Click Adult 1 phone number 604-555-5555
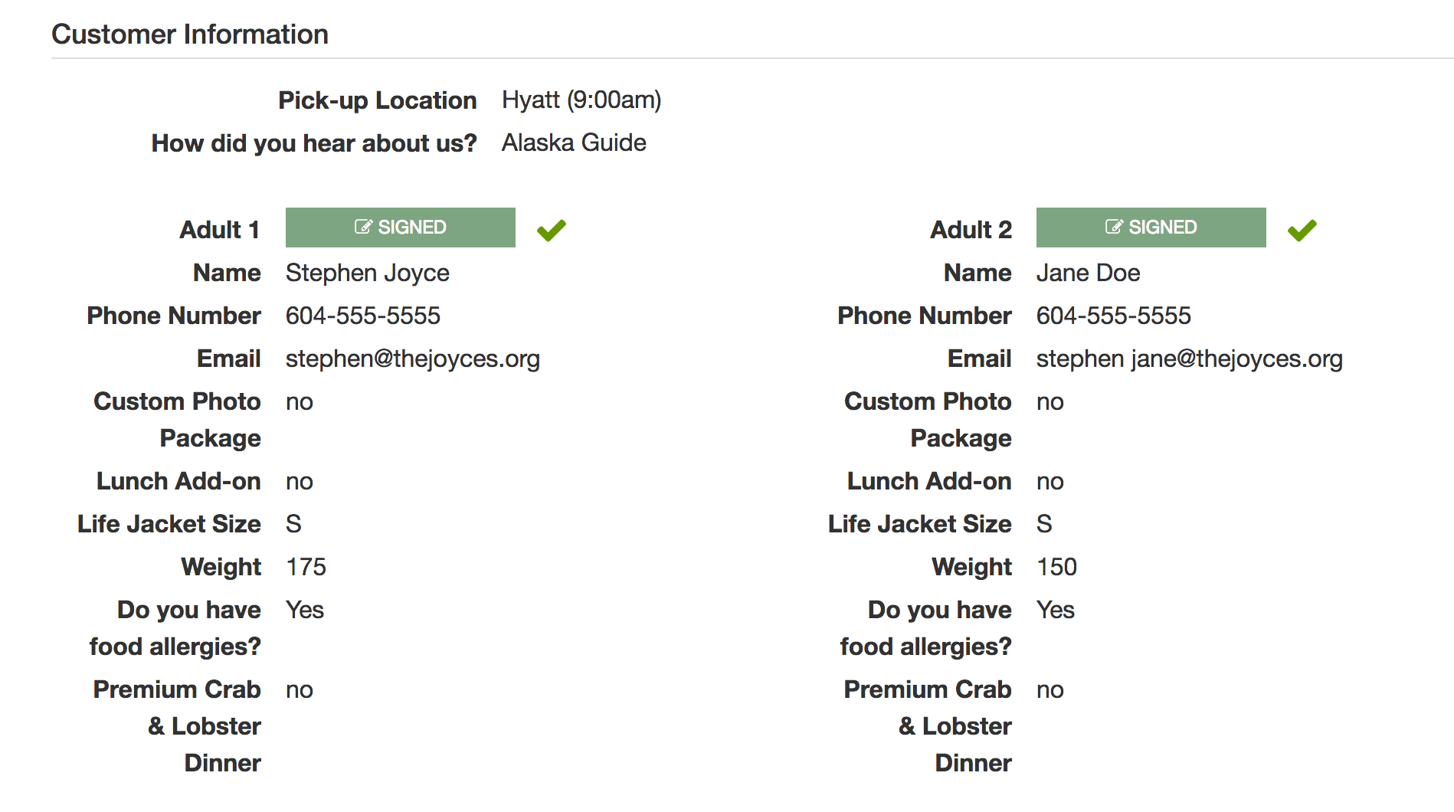The width and height of the screenshot is (1454, 812). 362,316
